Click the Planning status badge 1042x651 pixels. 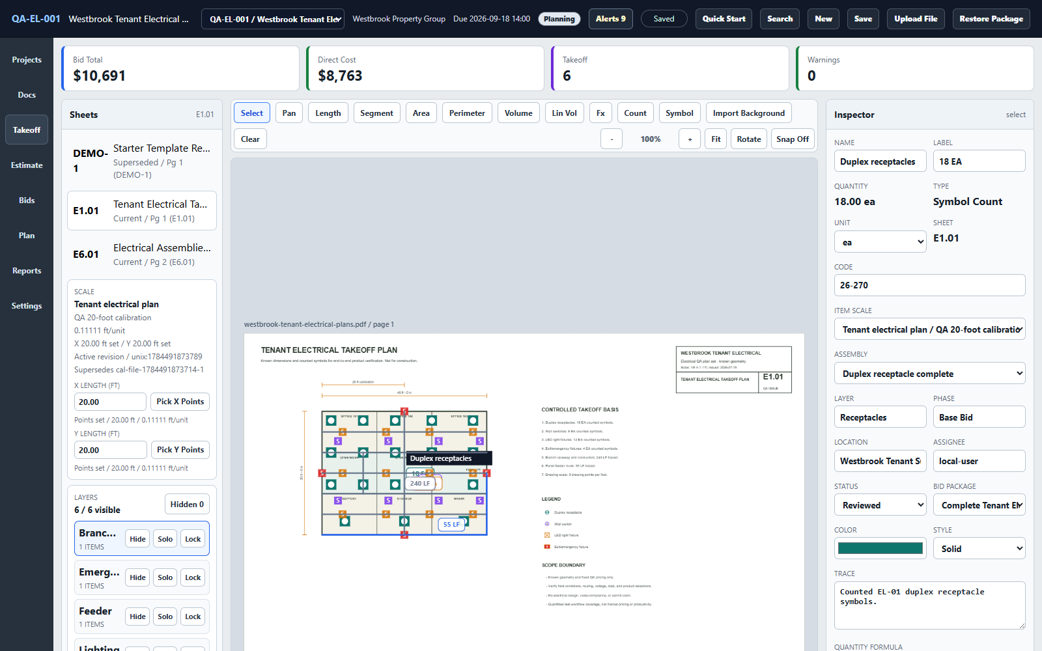coord(559,19)
